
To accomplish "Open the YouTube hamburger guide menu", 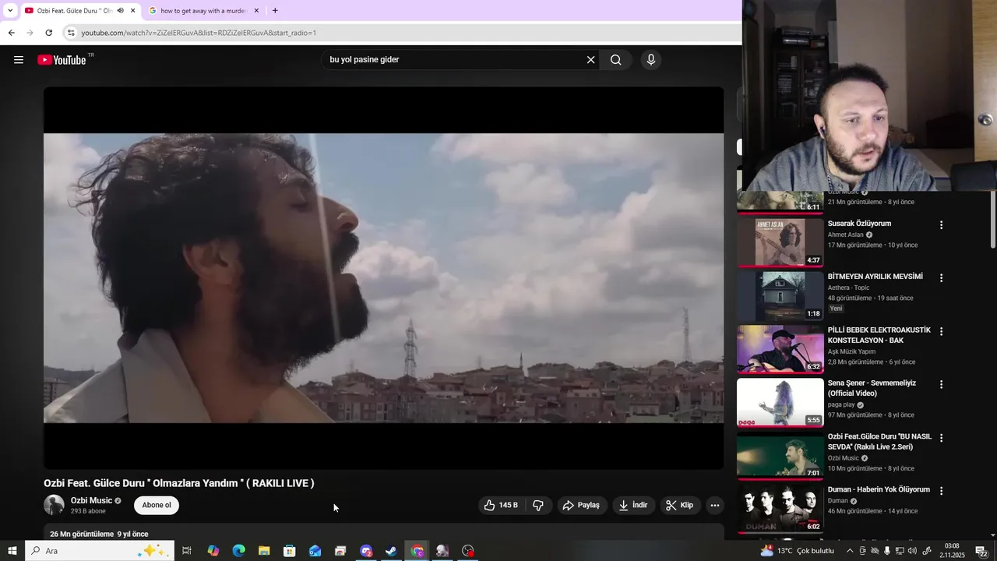I will 19,60.
